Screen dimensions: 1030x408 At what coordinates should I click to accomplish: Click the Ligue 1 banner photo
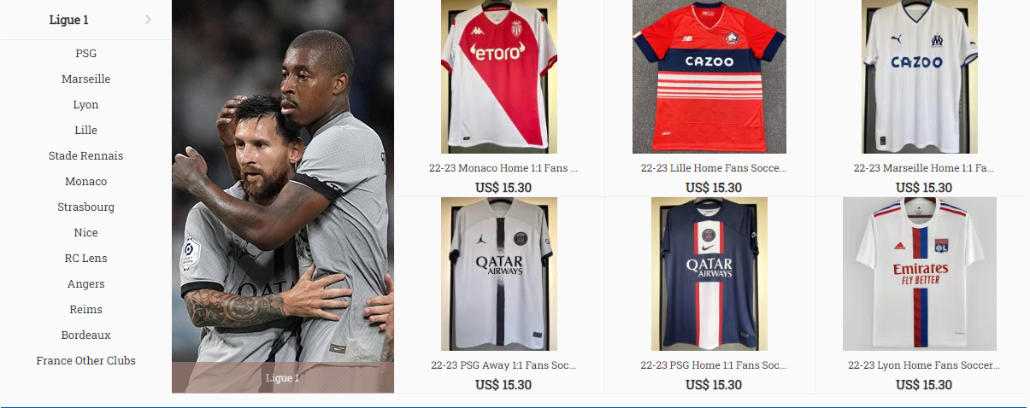tap(283, 196)
